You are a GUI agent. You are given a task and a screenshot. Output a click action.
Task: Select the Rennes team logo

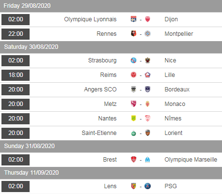133,33
